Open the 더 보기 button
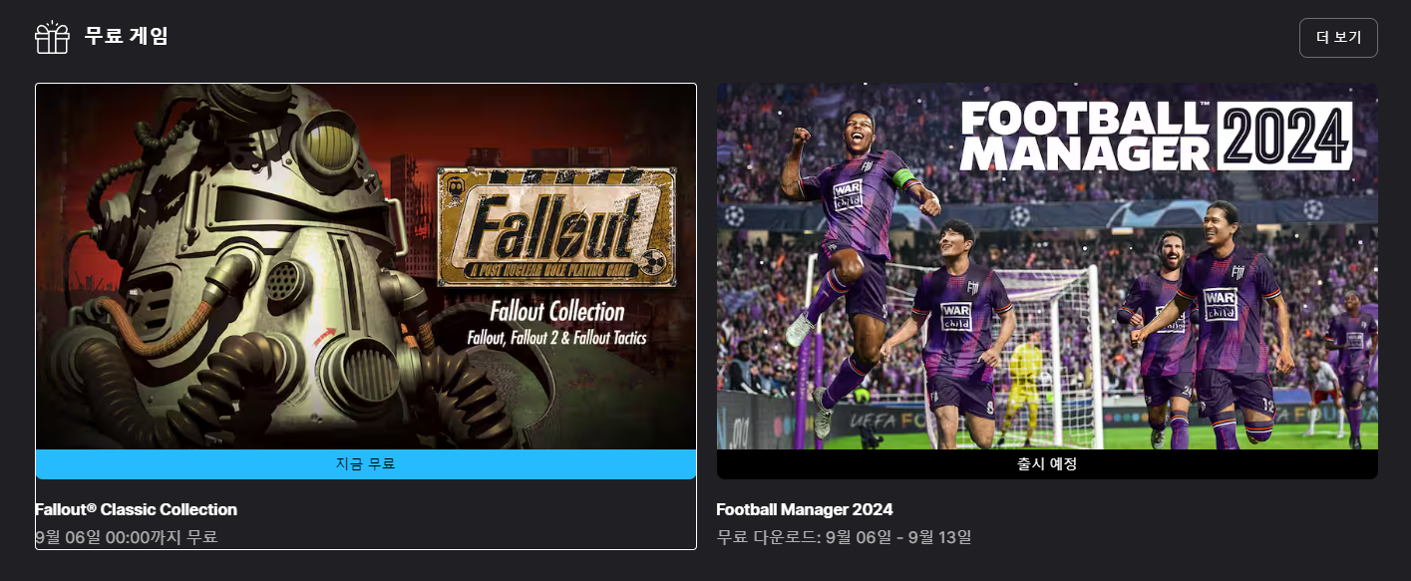 [1338, 38]
